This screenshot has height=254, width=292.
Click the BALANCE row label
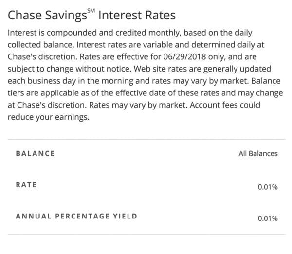[35, 153]
